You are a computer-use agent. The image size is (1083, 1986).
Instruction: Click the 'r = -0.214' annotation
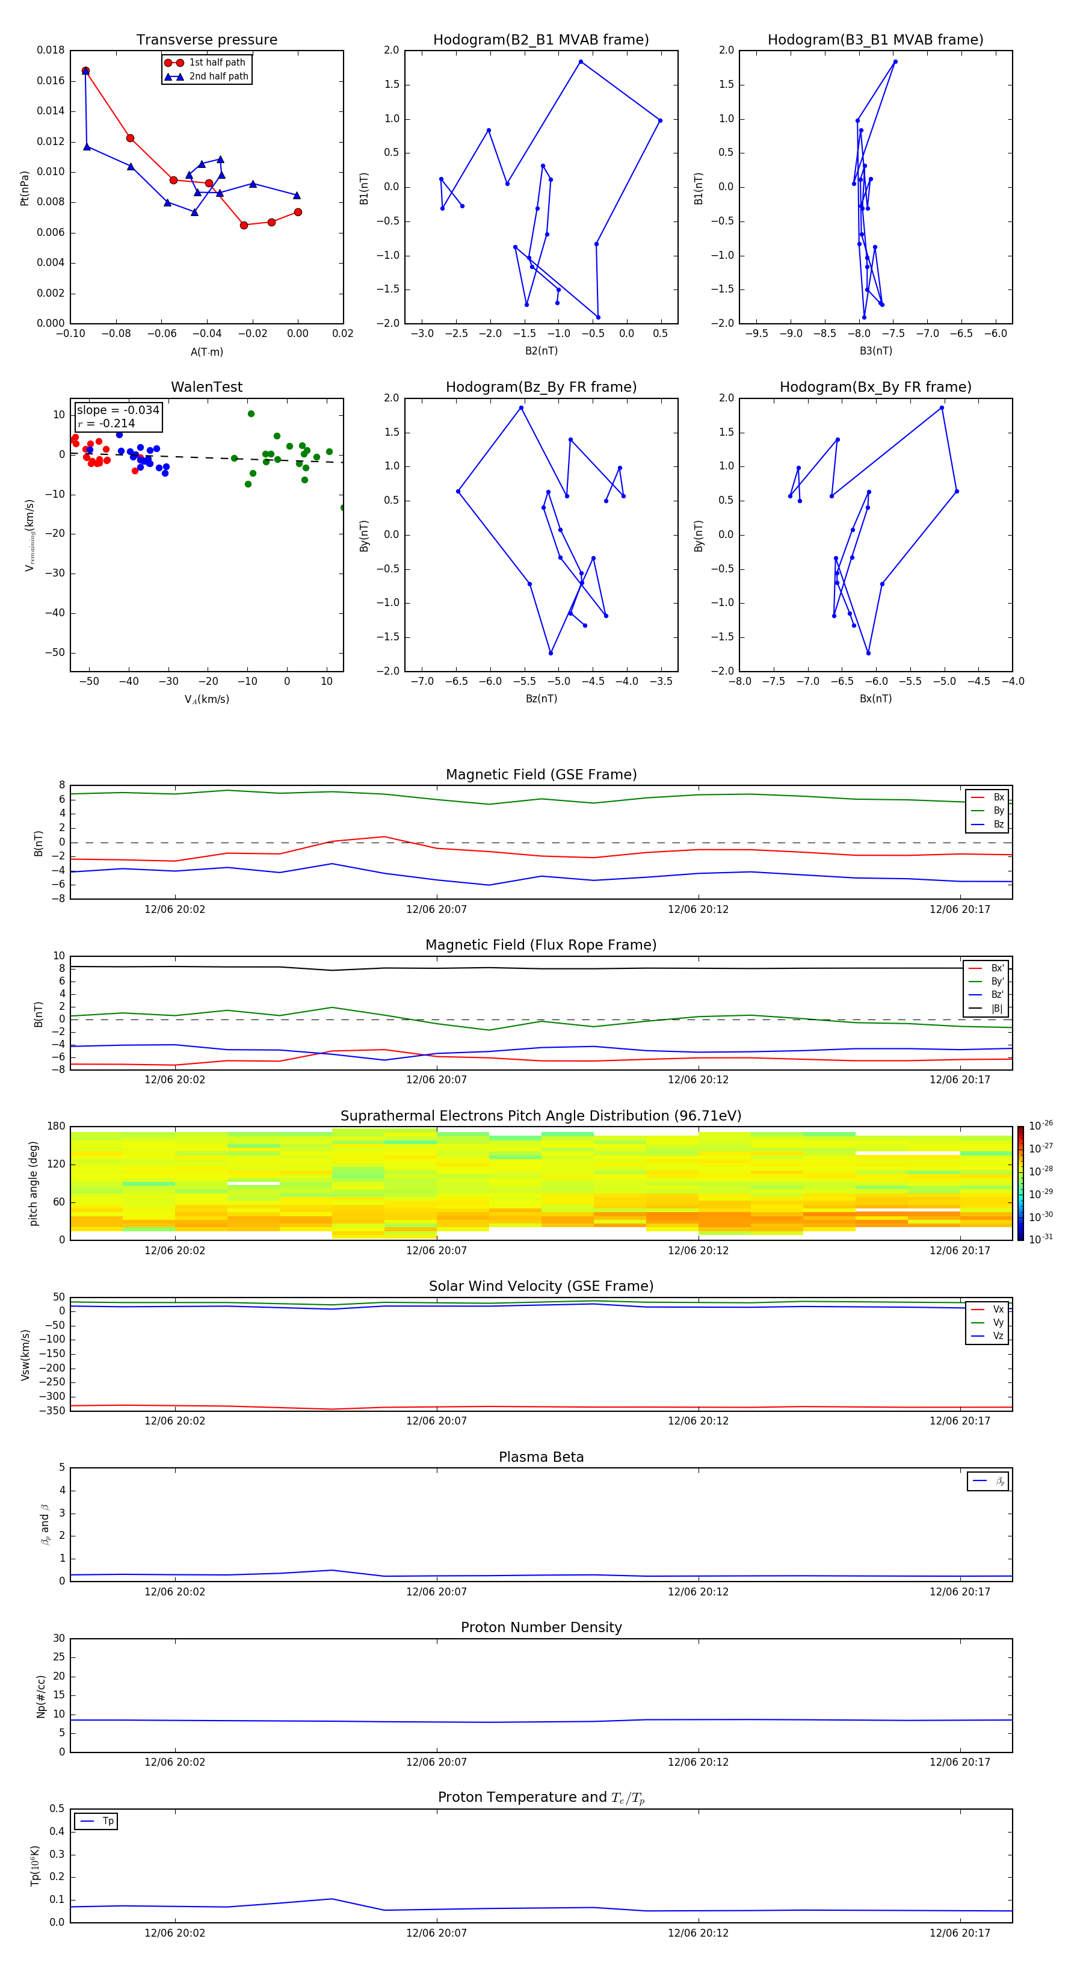click(106, 423)
